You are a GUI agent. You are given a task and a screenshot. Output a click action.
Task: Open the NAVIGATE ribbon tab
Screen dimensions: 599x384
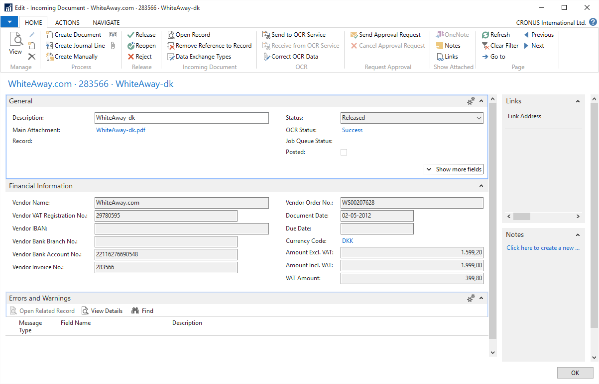tap(106, 22)
